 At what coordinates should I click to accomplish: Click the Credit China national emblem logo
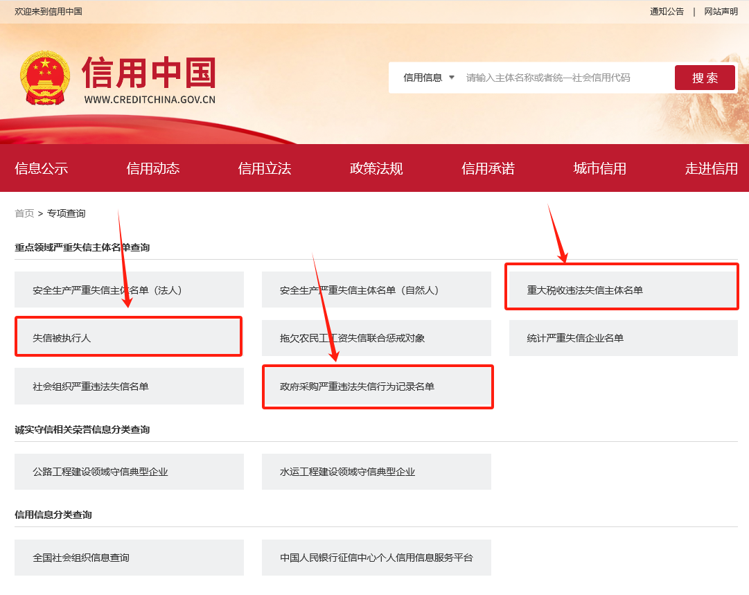(45, 76)
